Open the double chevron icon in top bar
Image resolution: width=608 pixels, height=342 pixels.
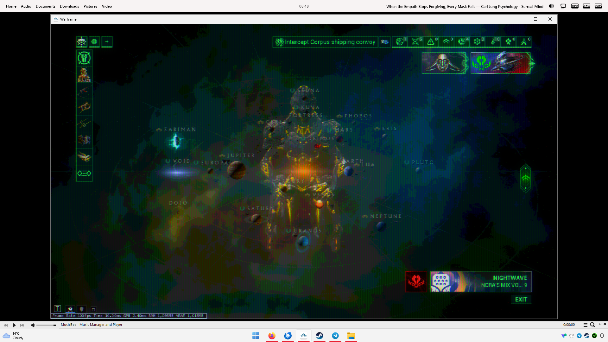(446, 42)
